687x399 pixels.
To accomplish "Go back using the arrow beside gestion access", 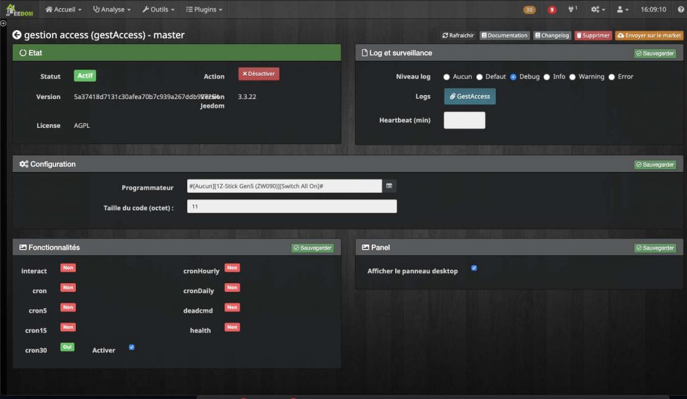I will coord(17,35).
